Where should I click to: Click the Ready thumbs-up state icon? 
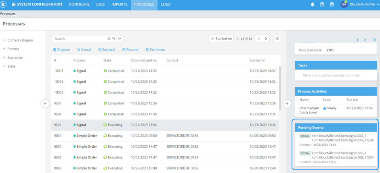click(x=325, y=108)
